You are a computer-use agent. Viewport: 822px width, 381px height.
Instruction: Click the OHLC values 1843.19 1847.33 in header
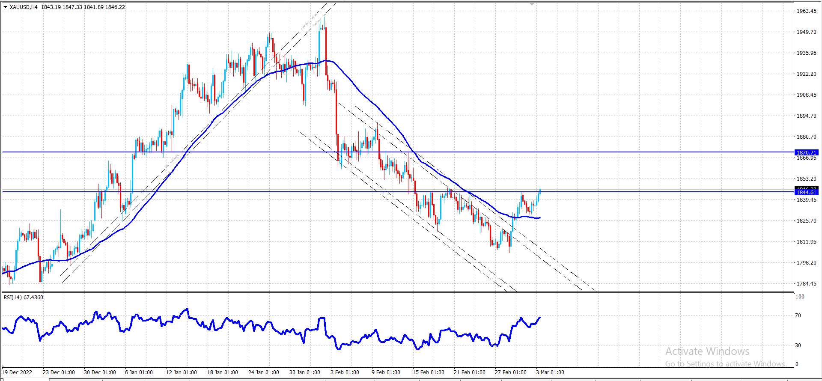tap(61, 7)
